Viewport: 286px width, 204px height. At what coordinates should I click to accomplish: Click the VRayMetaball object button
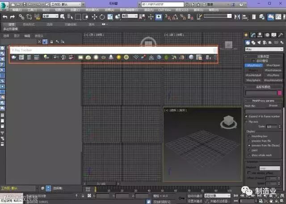tap(253, 75)
